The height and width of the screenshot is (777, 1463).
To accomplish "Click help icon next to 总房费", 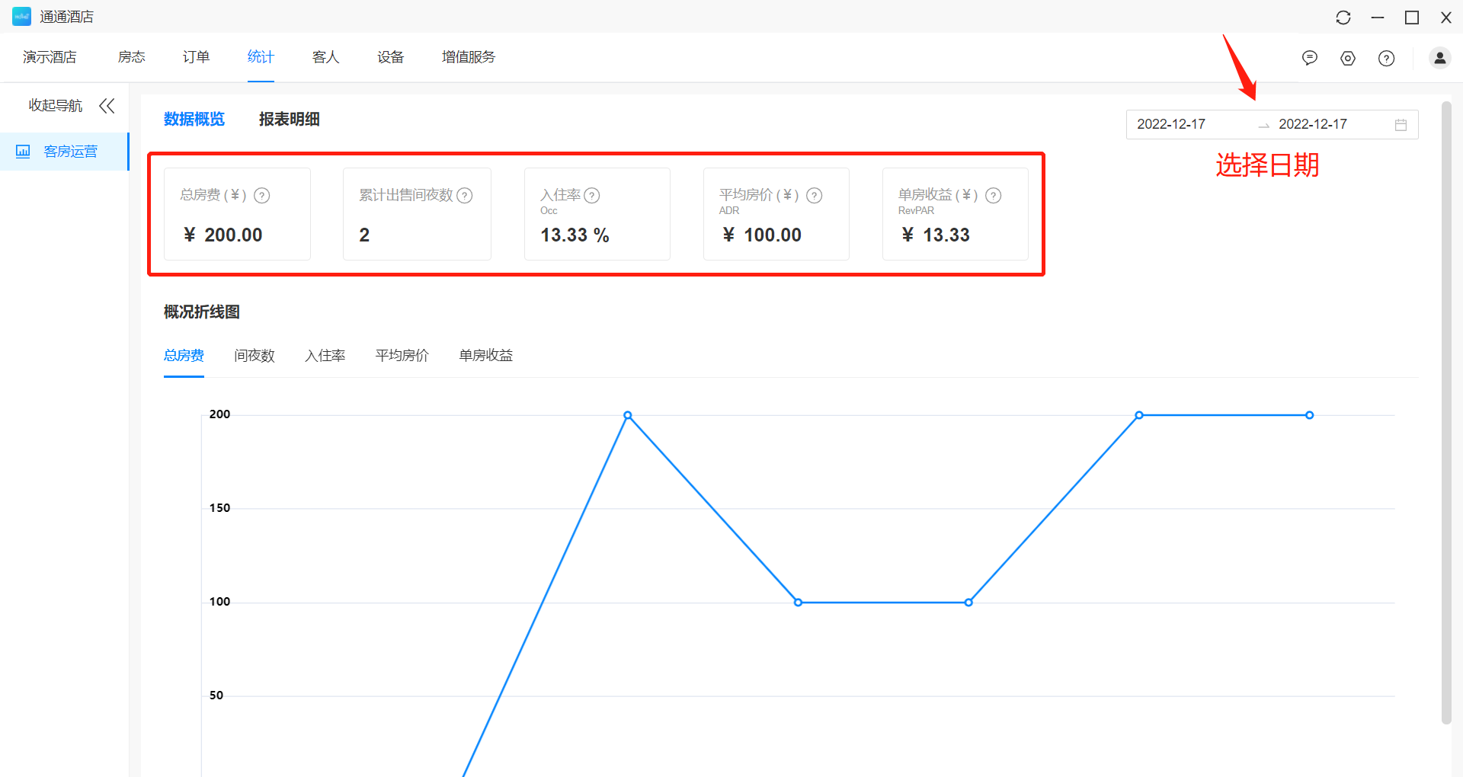I will pyautogui.click(x=261, y=196).
